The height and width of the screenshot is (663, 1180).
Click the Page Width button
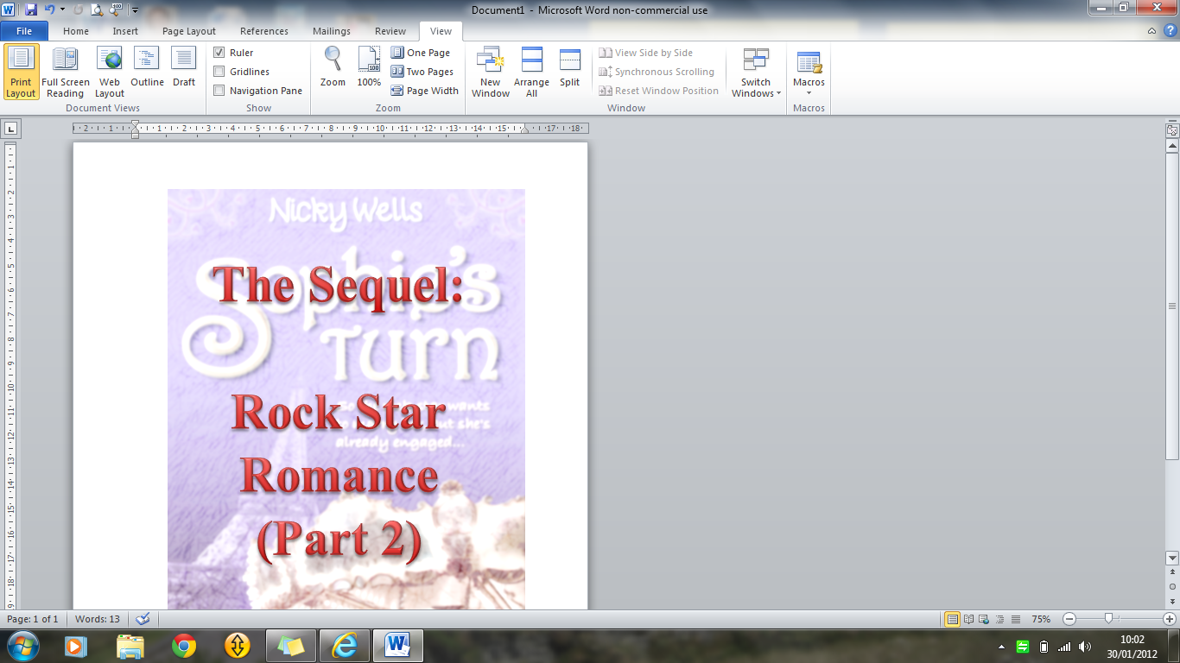424,91
